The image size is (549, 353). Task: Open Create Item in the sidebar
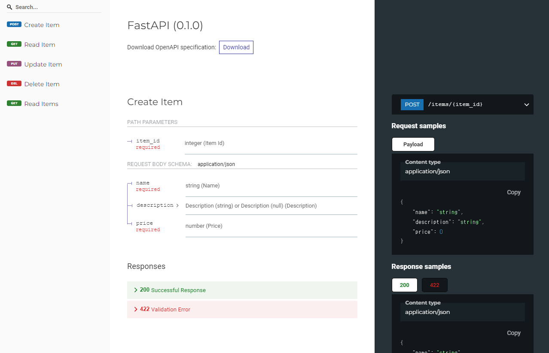point(42,25)
